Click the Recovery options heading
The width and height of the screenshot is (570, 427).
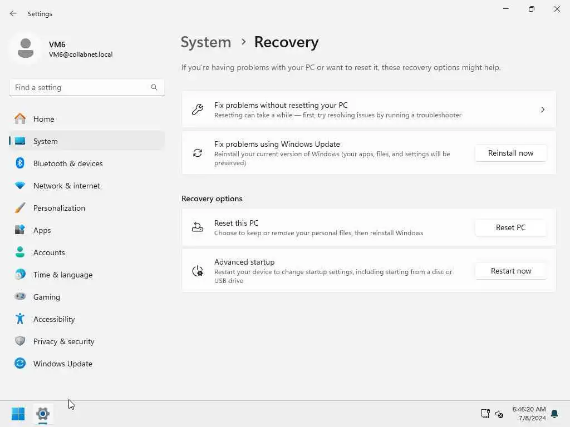coord(212,198)
